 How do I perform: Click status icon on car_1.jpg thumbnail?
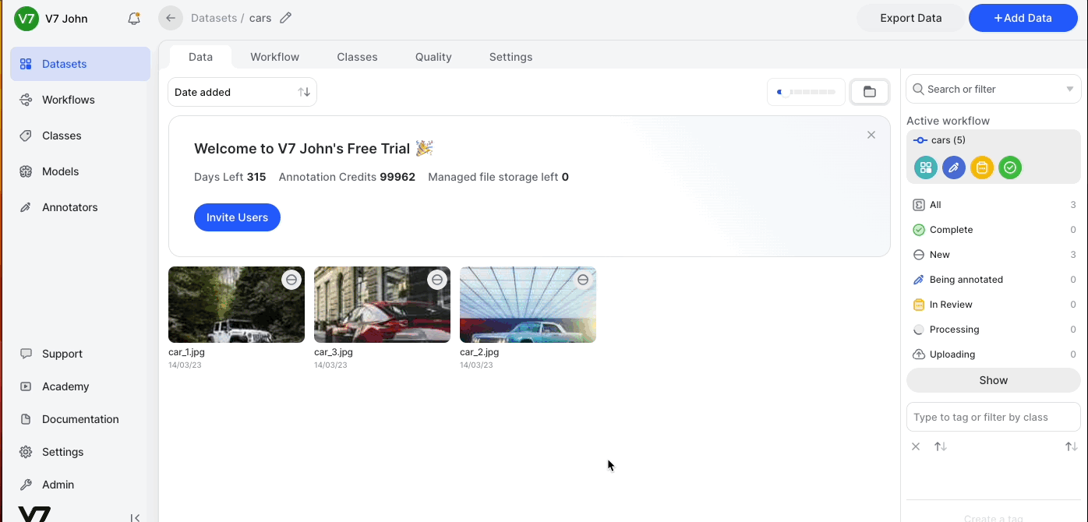pyautogui.click(x=291, y=280)
